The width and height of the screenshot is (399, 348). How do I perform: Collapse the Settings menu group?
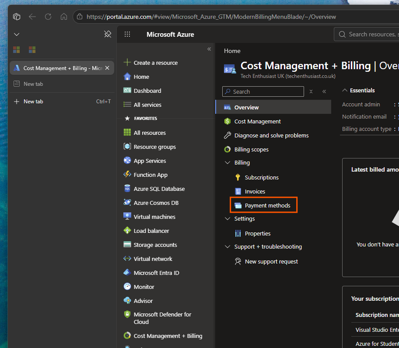(227, 219)
